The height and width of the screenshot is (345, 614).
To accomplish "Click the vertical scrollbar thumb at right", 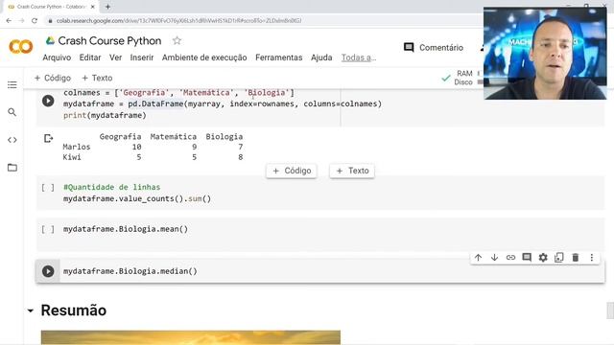I will pos(610,310).
